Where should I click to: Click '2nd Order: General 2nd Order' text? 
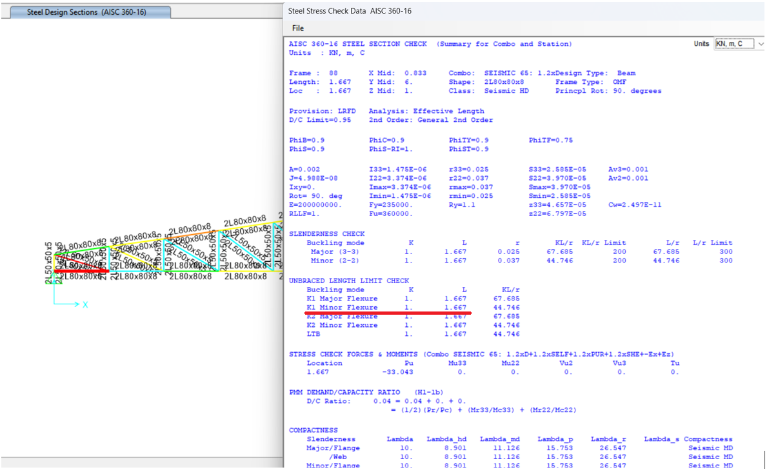coord(431,120)
